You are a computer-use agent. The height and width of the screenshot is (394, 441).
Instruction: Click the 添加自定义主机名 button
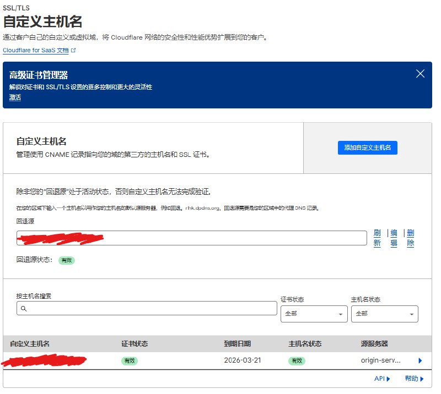pyautogui.click(x=367, y=147)
